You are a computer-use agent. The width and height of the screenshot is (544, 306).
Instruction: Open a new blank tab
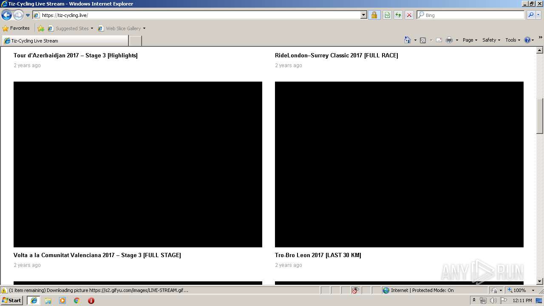coord(135,41)
